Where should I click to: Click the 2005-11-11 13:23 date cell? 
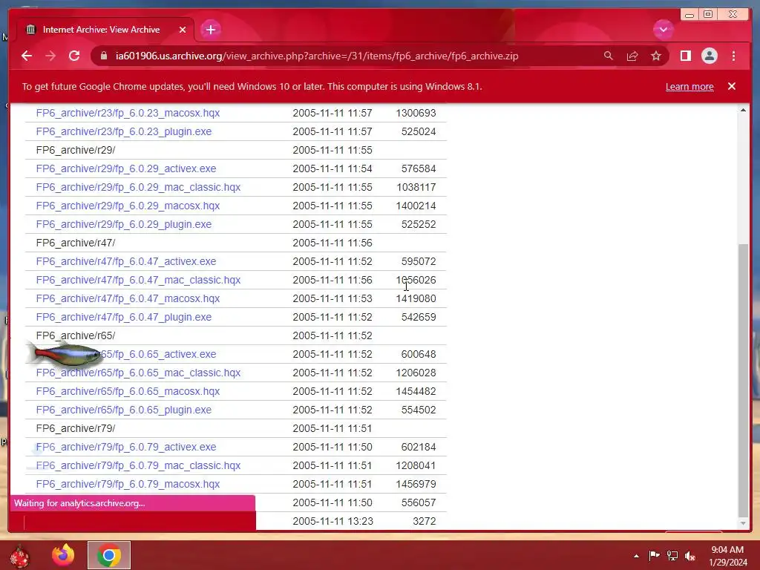click(332, 521)
